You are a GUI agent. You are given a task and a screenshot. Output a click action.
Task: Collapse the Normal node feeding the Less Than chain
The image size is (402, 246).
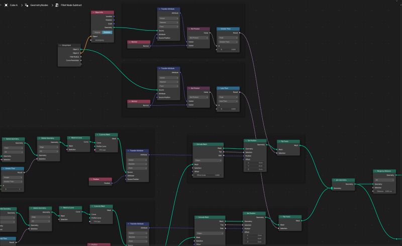click(130, 102)
